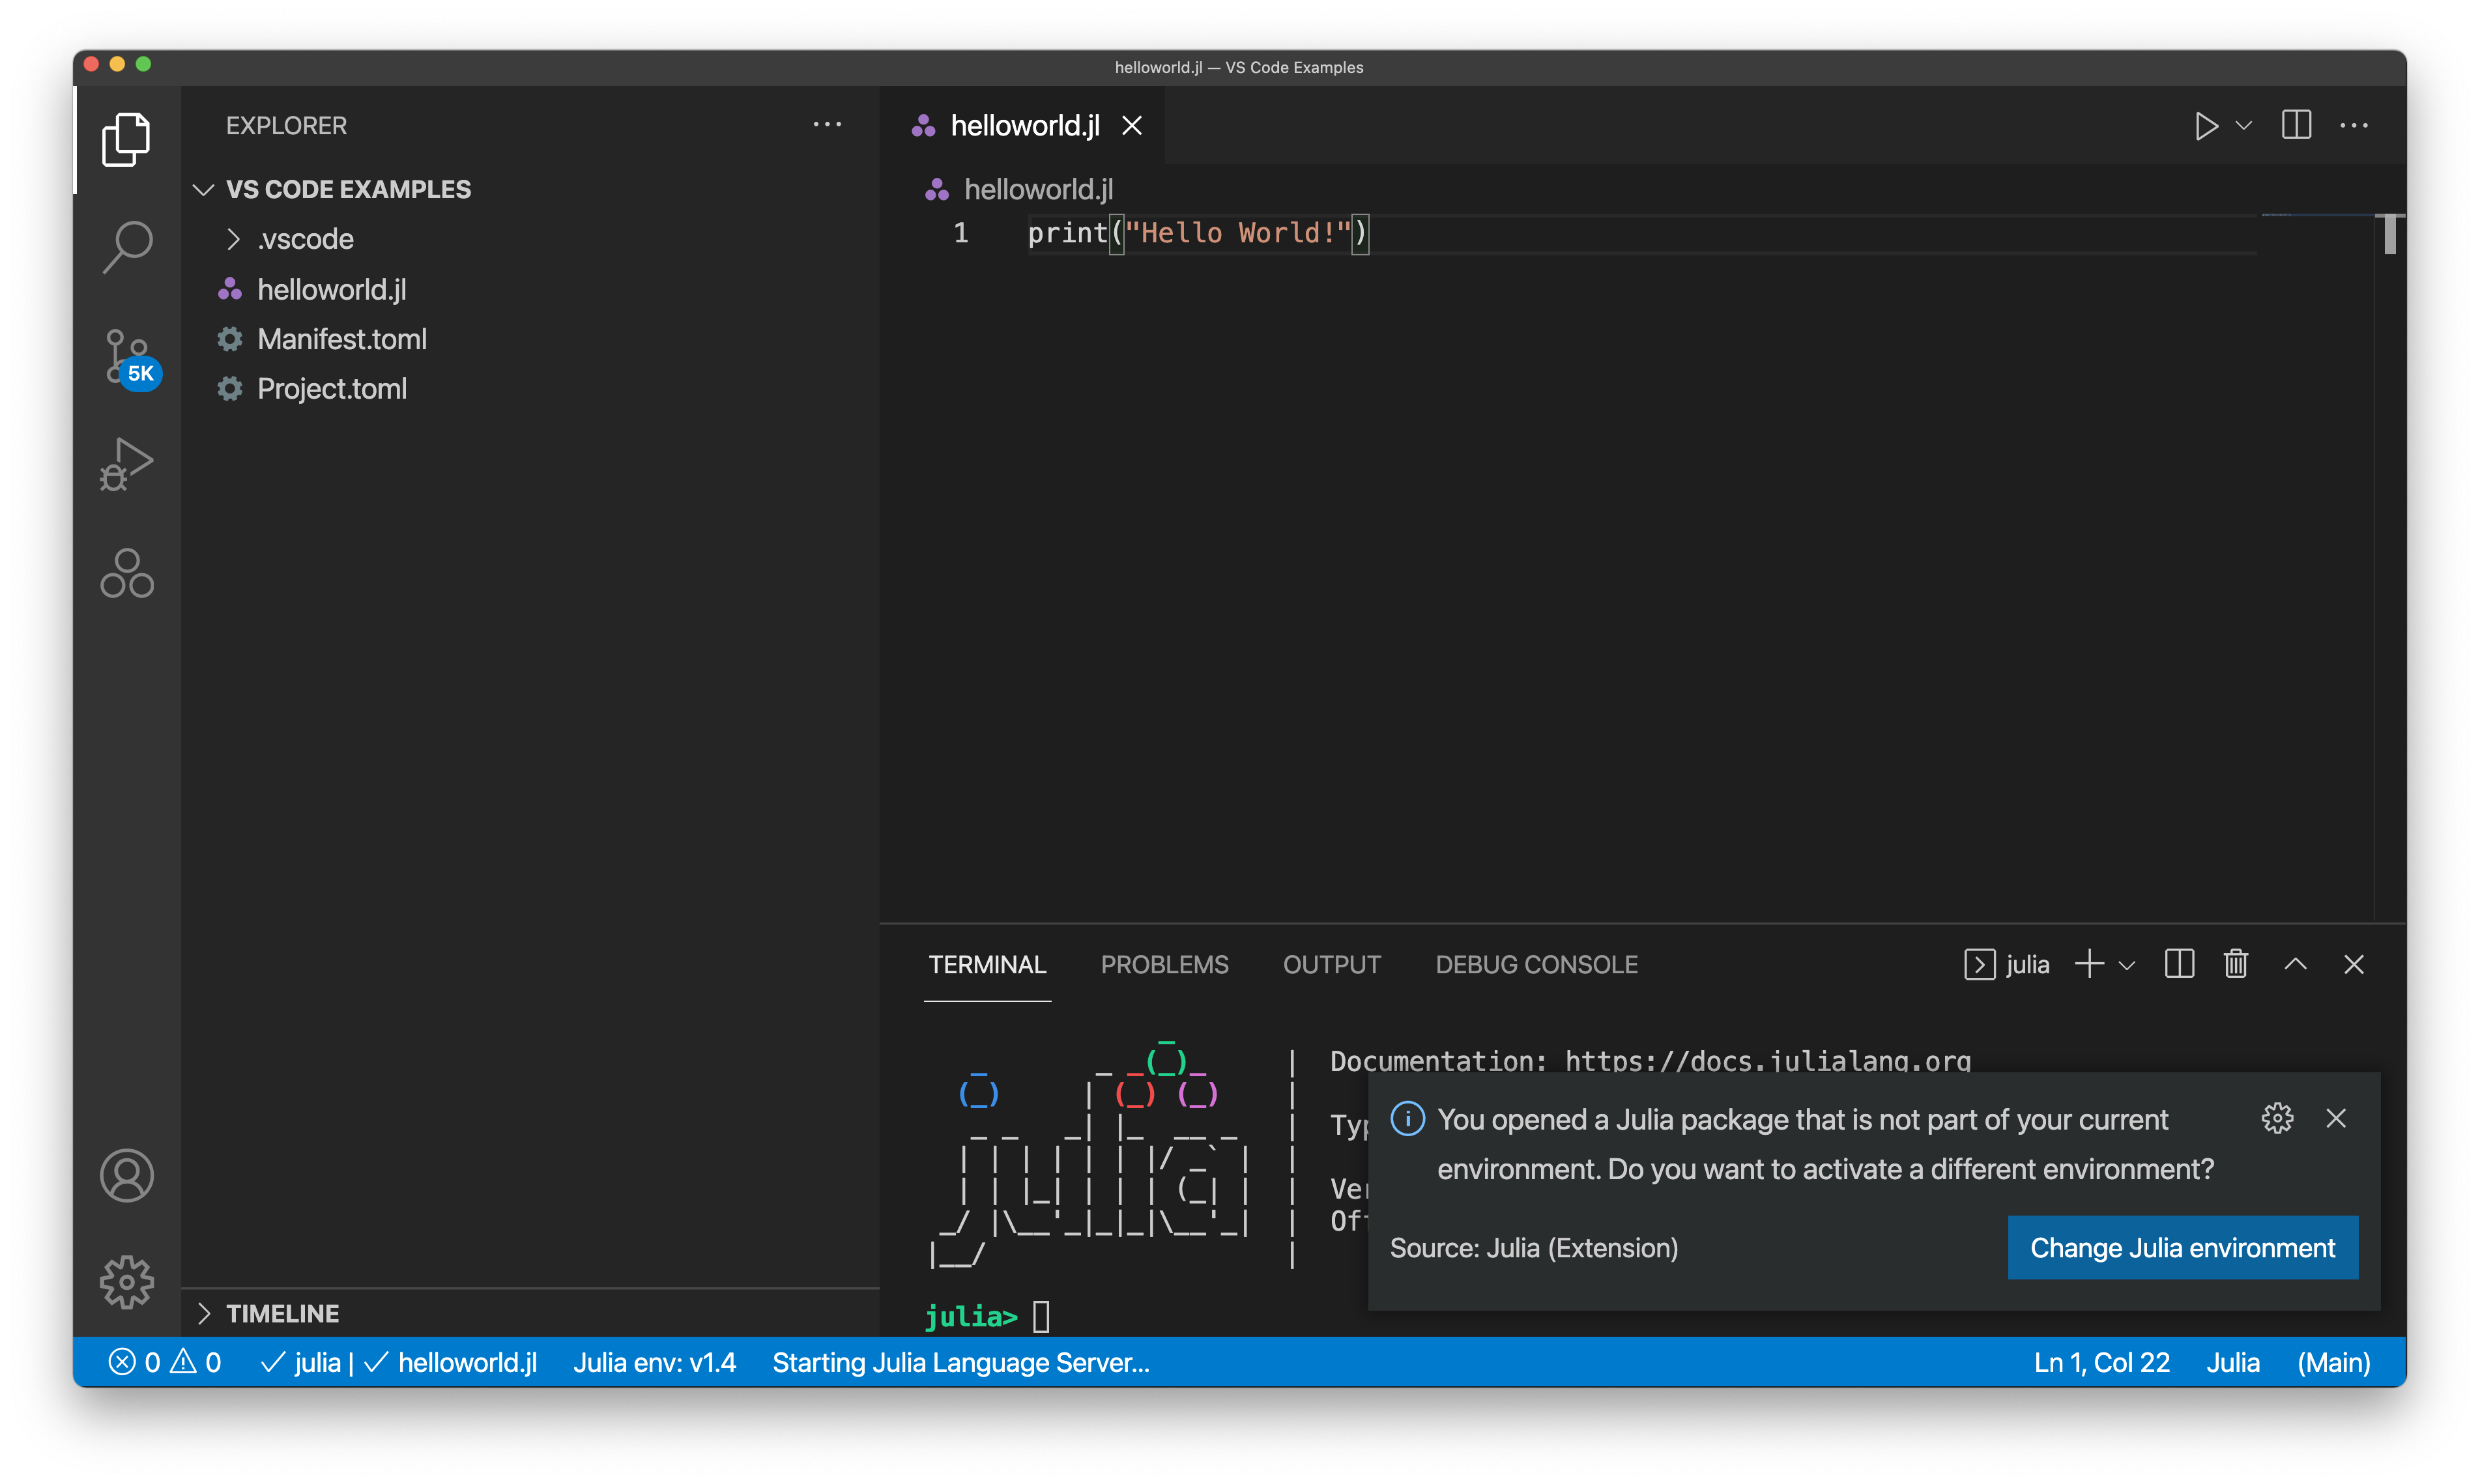Click Change Julia environment button
2480x1484 pixels.
[2182, 1248]
